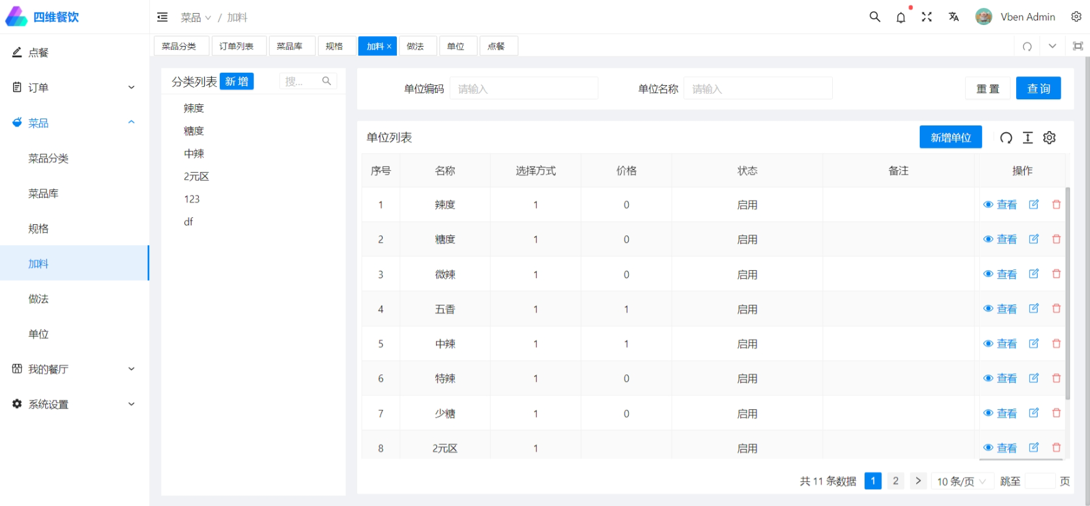The height and width of the screenshot is (506, 1090).
Task: Delete the 中辣 row
Action: (1056, 343)
